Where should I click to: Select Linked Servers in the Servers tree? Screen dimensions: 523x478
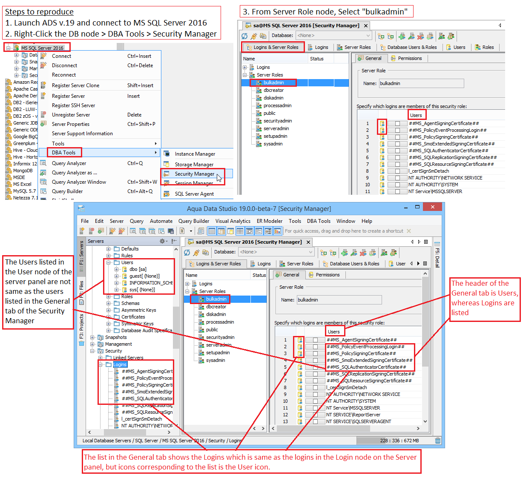(128, 358)
